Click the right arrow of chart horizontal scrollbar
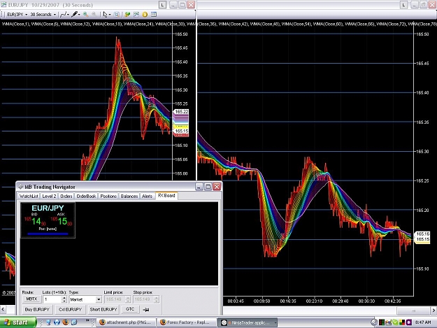The height and width of the screenshot is (328, 437). click(434, 311)
